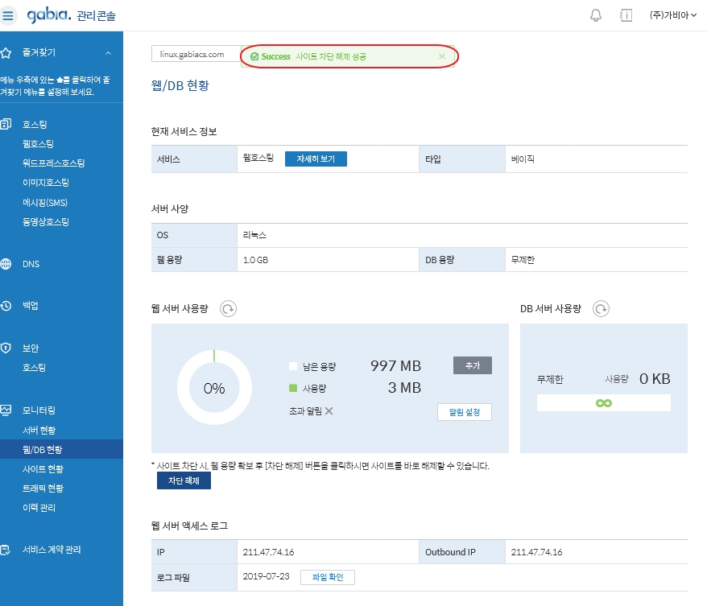Screen dimensions: 707x606
Task: Click the hamburger menu icon
Action: click(9, 15)
